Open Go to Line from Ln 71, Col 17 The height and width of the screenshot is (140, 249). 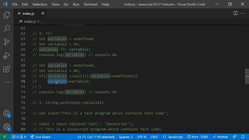coord(96,137)
